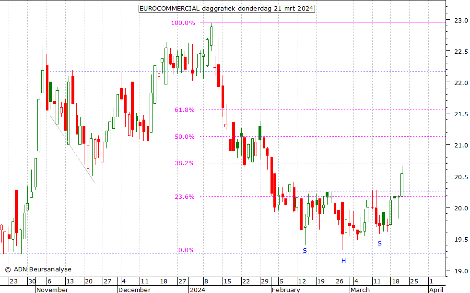This screenshot has width=470, height=293.
Task: Click the chart title EUROCOMMERCIAL daggrafiek
Action: point(226,9)
